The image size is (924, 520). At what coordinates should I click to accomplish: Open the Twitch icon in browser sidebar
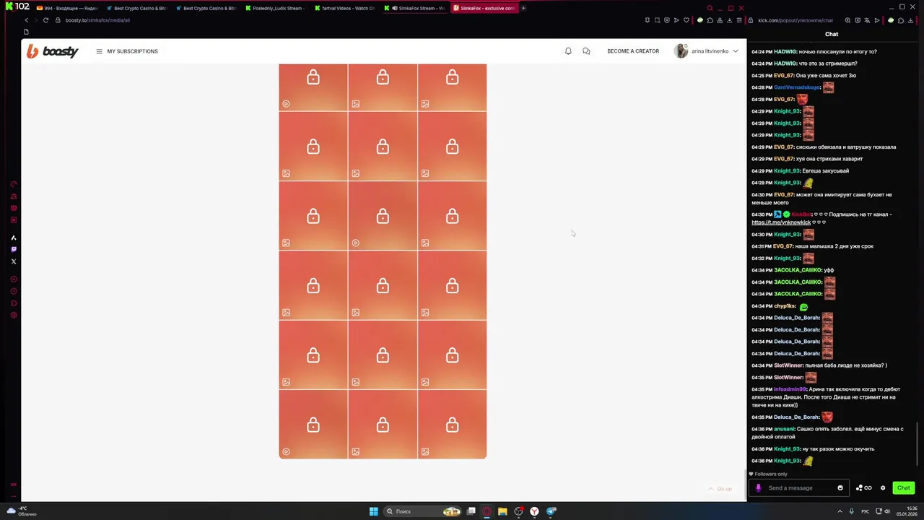click(x=13, y=249)
